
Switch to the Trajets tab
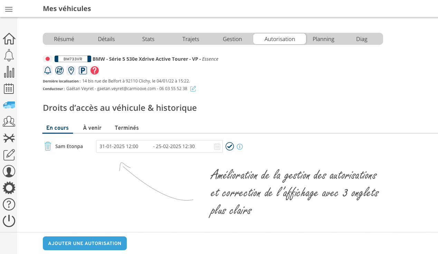tap(191, 39)
